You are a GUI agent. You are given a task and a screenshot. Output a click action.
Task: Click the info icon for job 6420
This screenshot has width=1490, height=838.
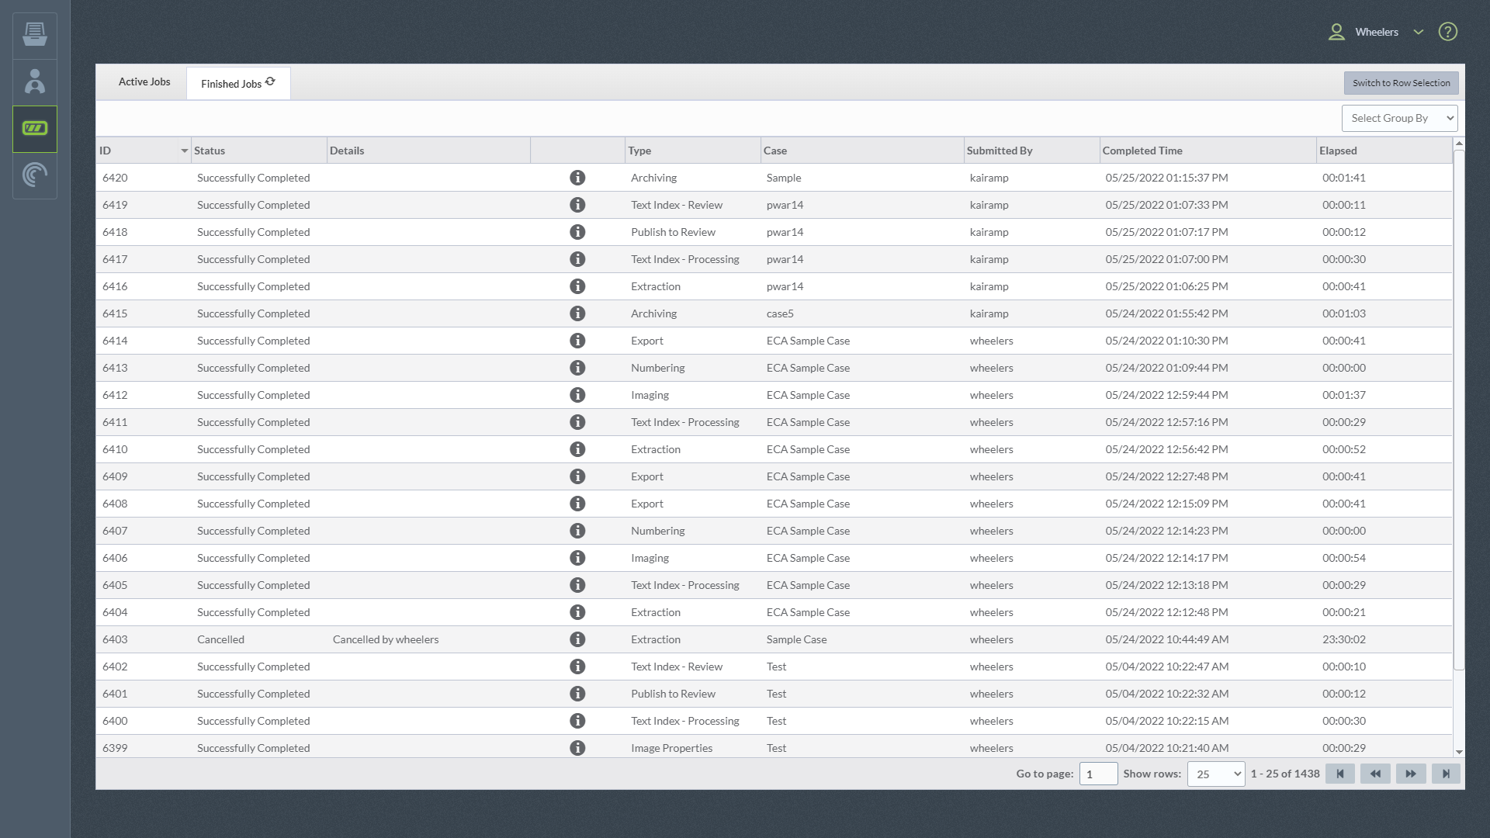click(x=577, y=177)
